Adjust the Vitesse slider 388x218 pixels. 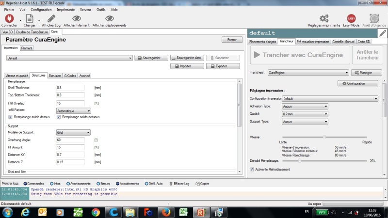[x=324, y=137]
